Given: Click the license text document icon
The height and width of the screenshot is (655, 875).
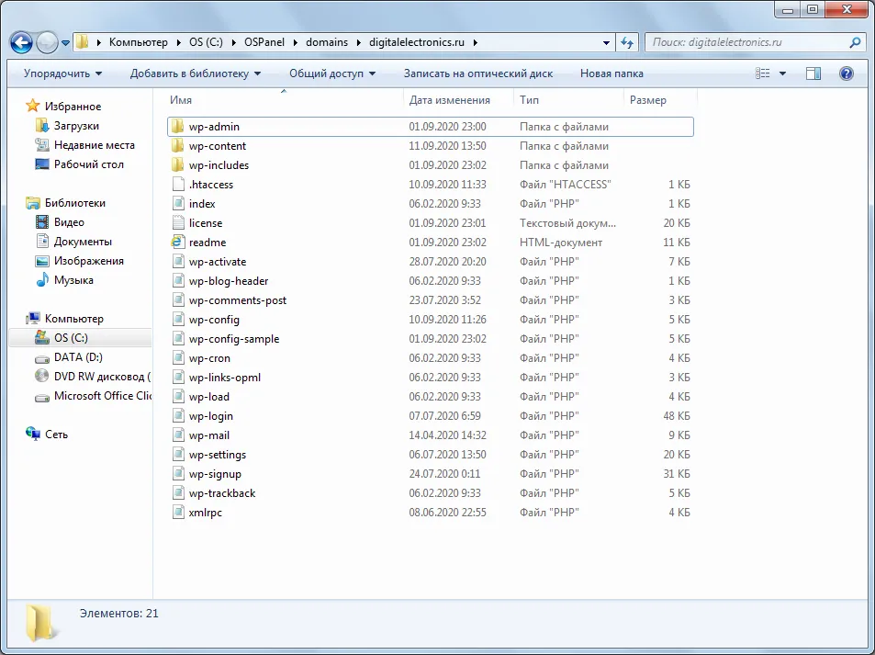Looking at the screenshot, I should [178, 223].
